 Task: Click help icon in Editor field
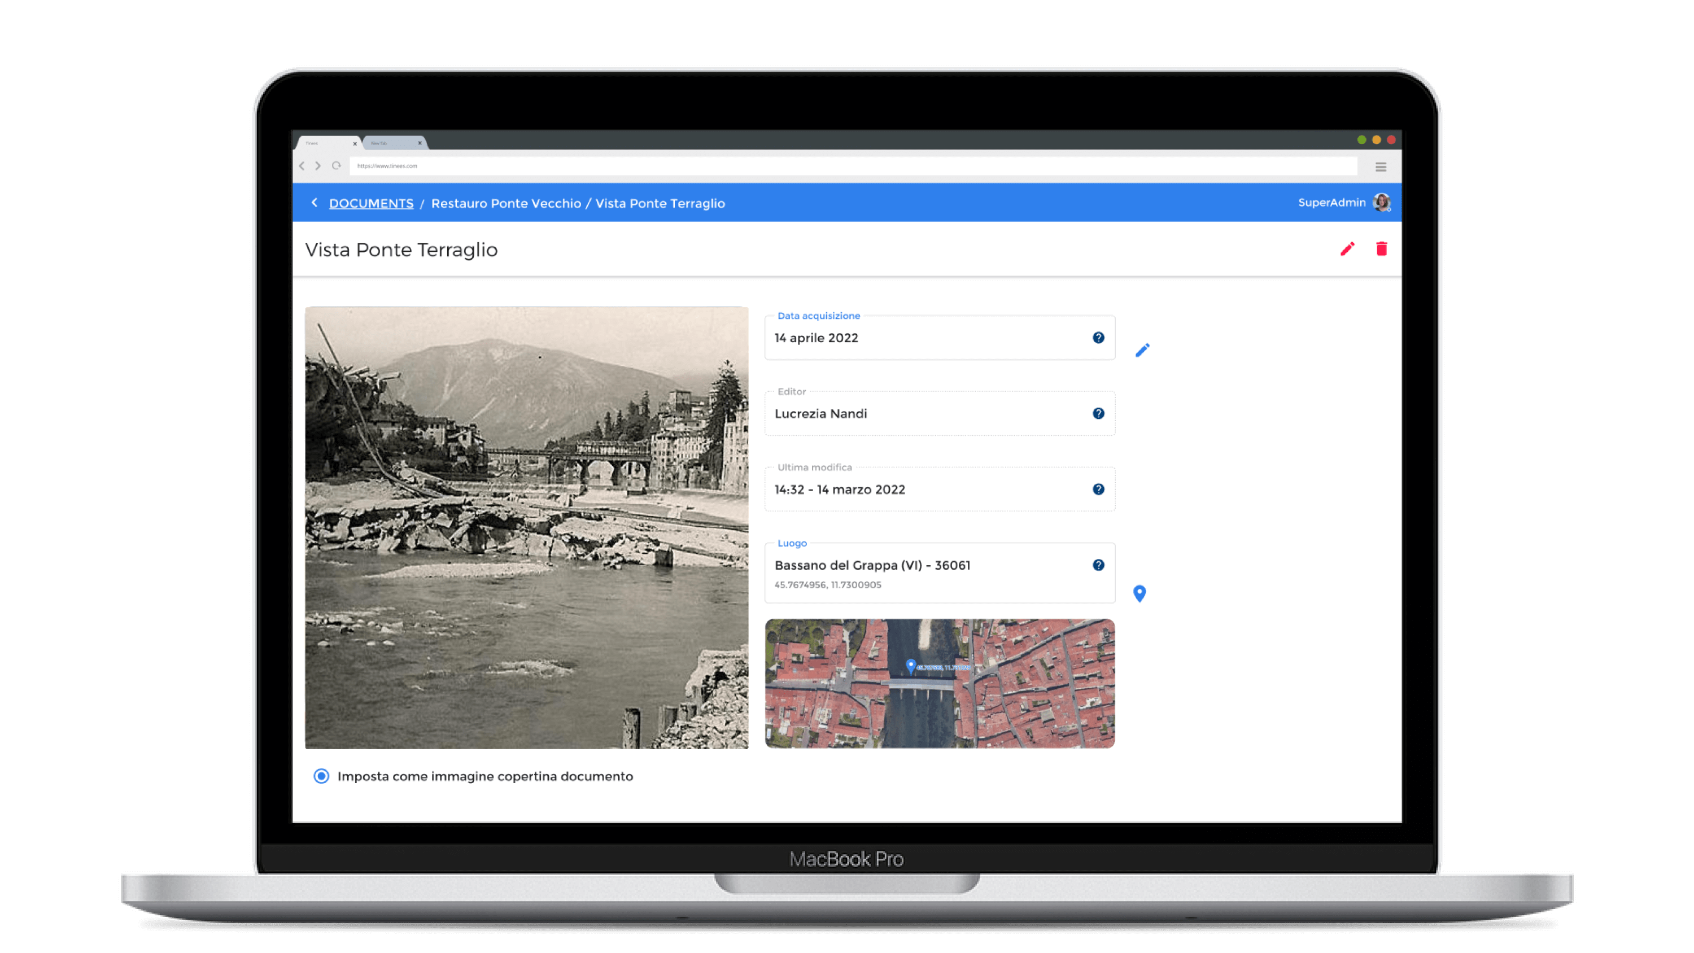(1098, 414)
